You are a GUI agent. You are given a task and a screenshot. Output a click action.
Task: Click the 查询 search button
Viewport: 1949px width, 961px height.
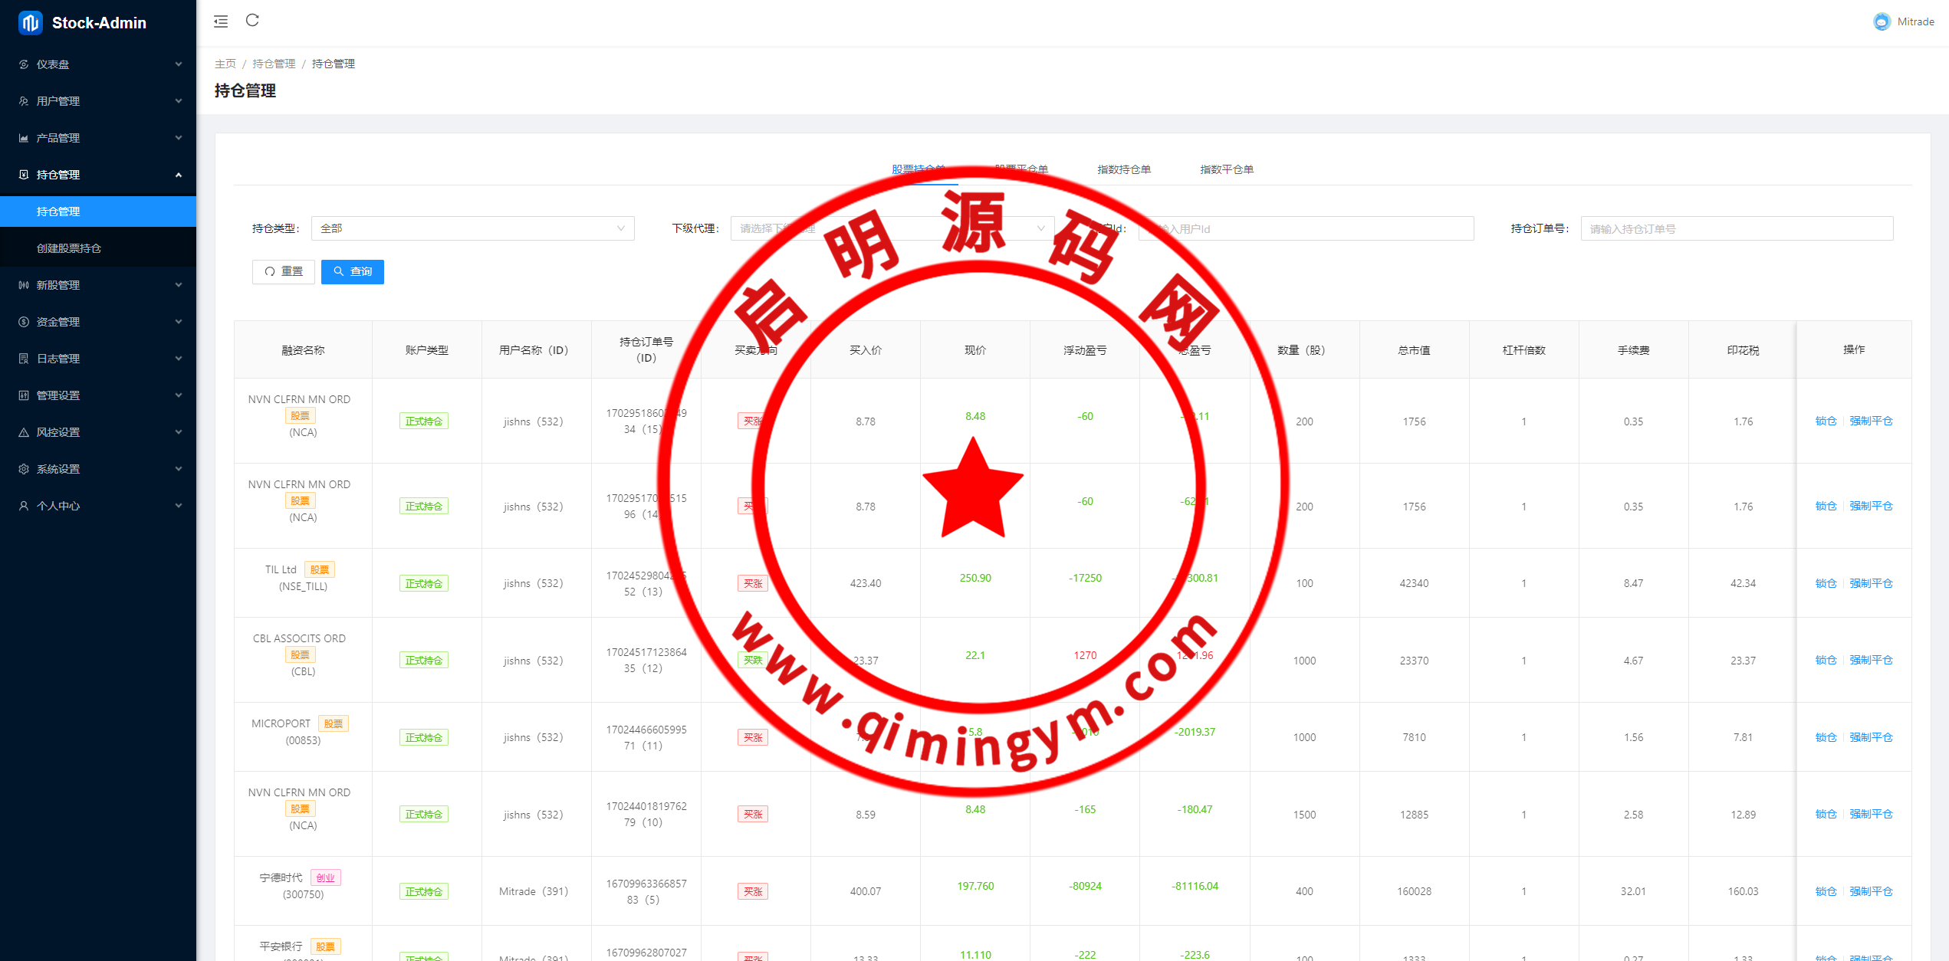pyautogui.click(x=353, y=271)
